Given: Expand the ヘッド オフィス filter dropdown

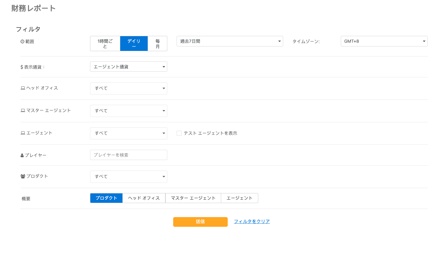Looking at the screenshot, I should 128,88.
